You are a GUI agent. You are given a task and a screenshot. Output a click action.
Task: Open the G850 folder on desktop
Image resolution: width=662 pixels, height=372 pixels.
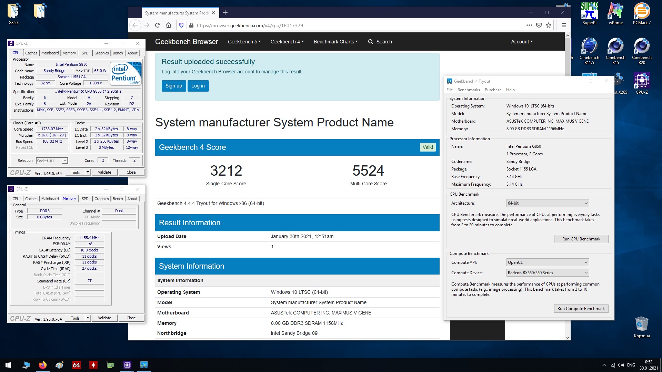pyautogui.click(x=13, y=14)
